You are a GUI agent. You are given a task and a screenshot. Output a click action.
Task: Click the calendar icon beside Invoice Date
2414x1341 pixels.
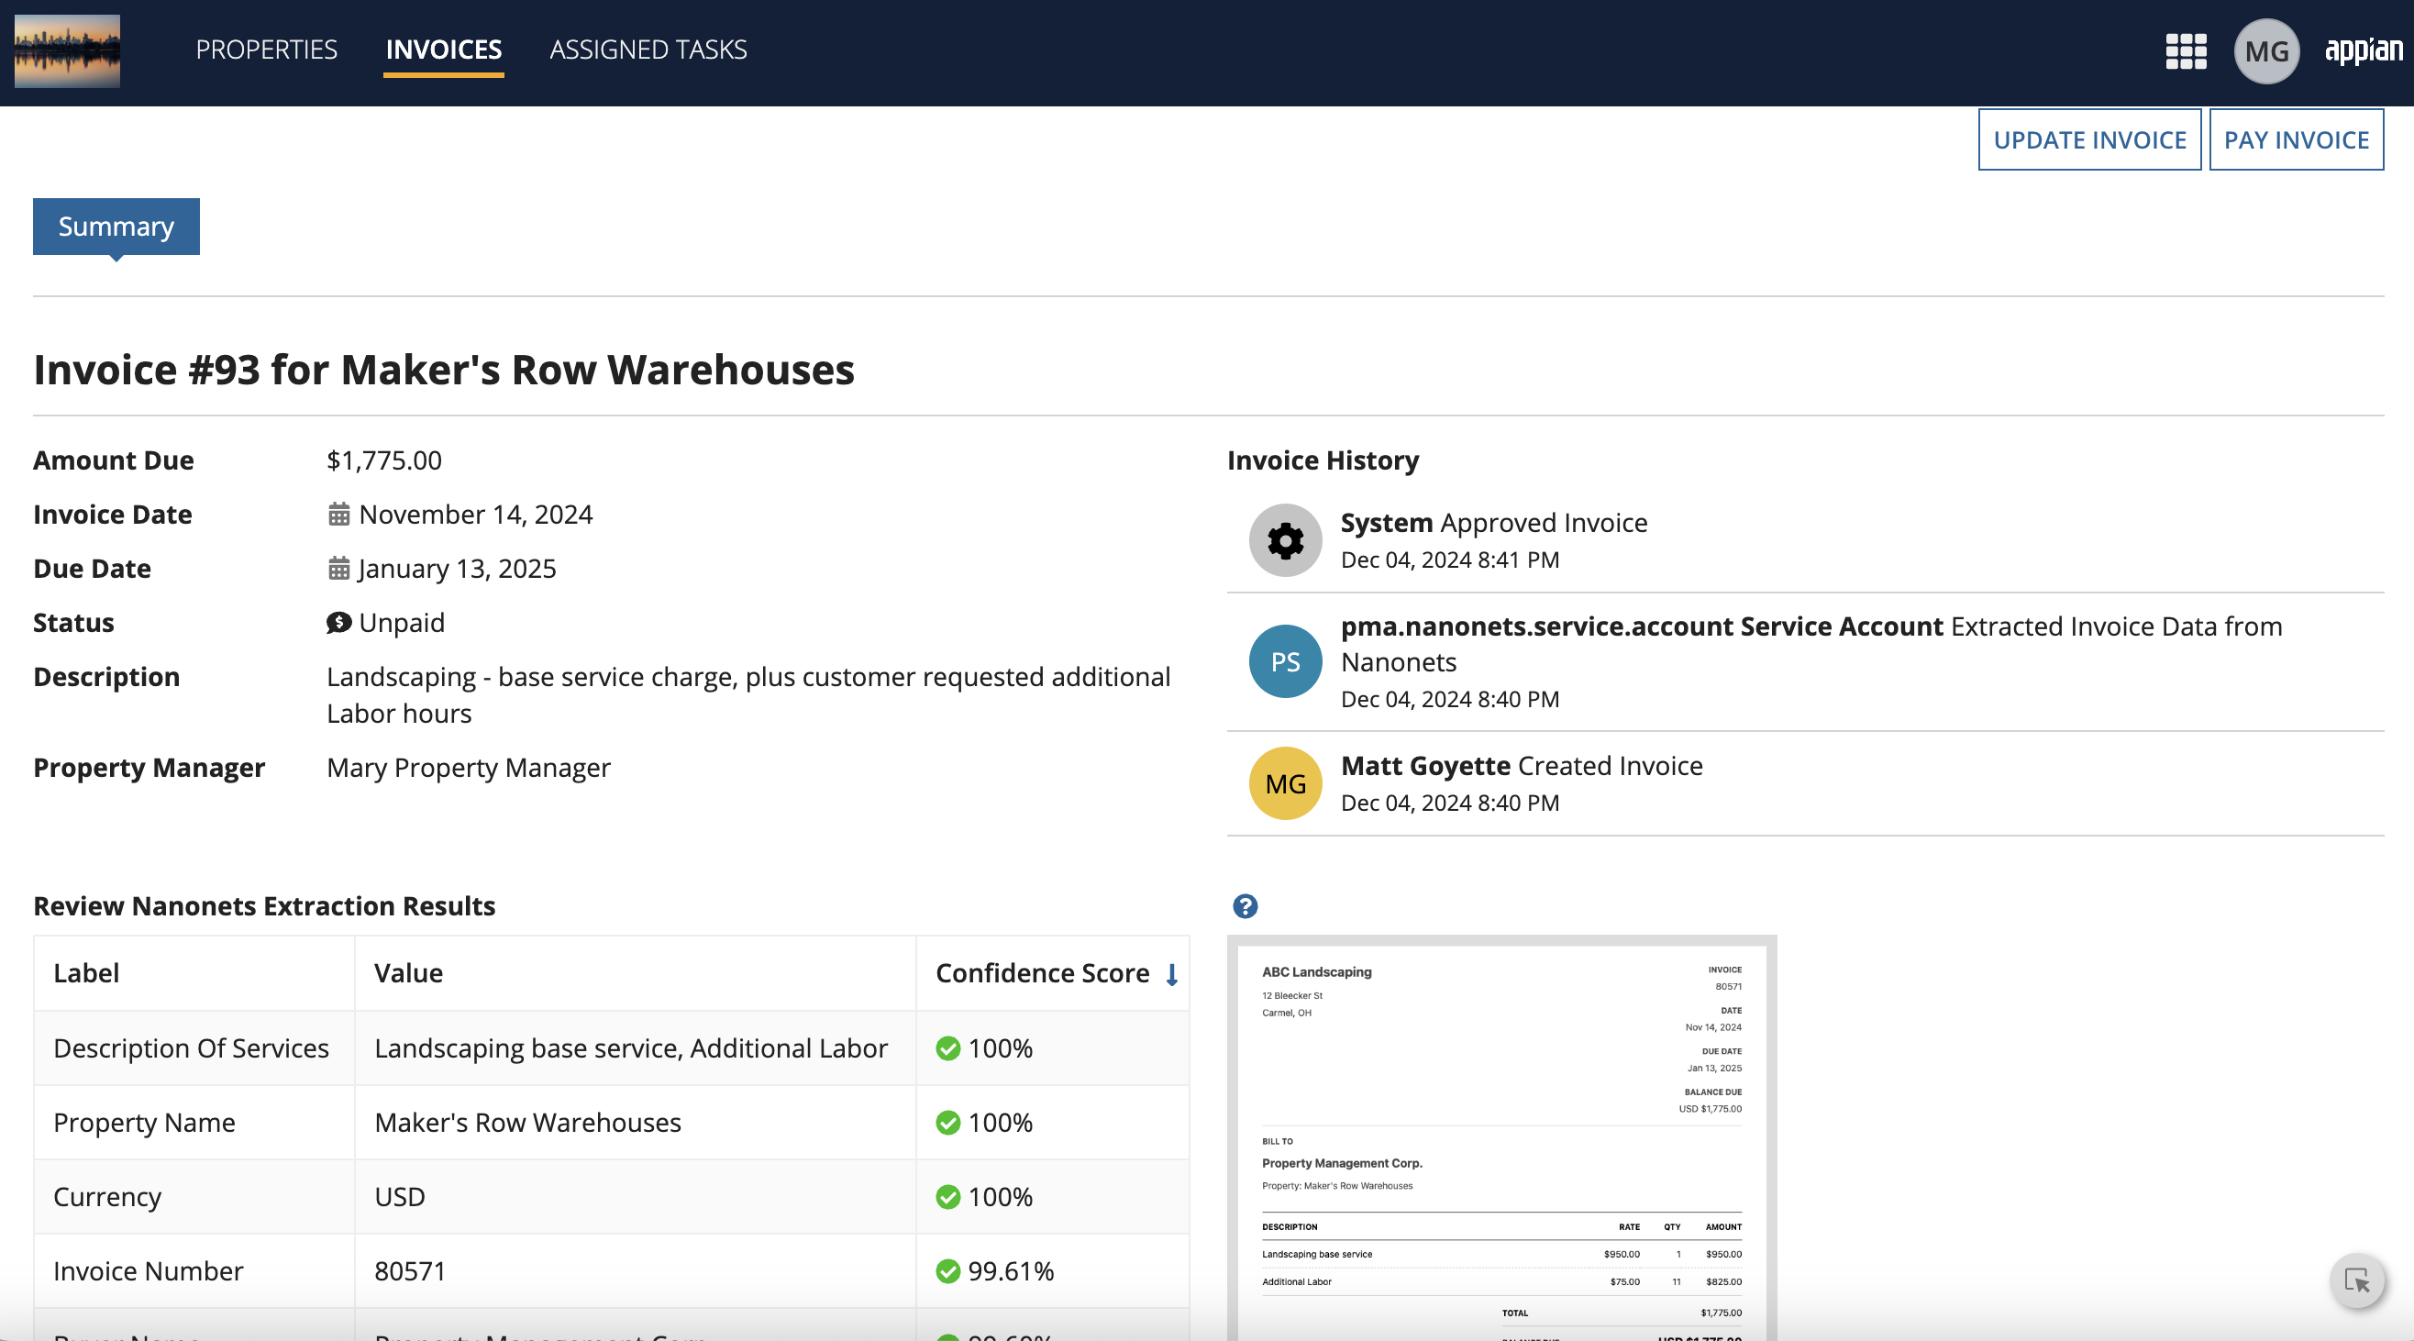[x=338, y=514]
